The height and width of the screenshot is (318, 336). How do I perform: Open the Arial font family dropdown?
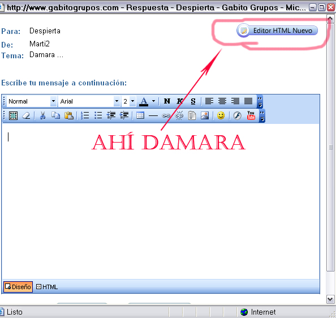click(117, 101)
